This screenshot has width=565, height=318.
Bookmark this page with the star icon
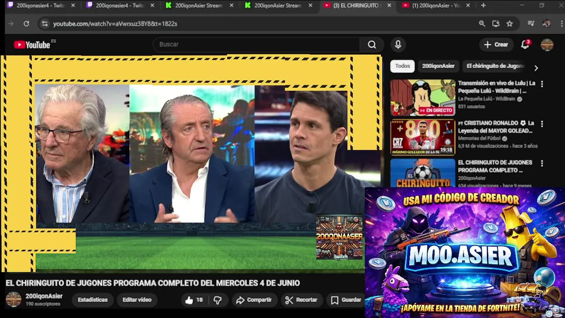pos(509,23)
